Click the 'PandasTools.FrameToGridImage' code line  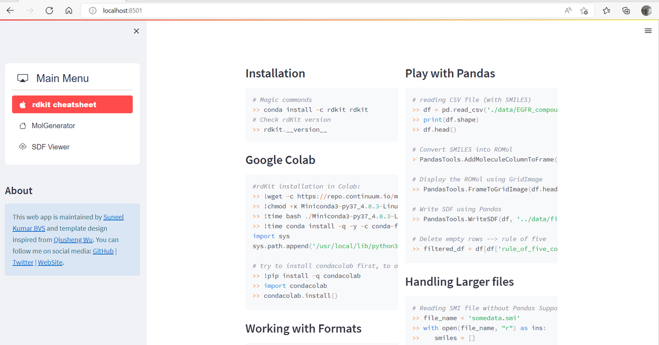(485, 190)
